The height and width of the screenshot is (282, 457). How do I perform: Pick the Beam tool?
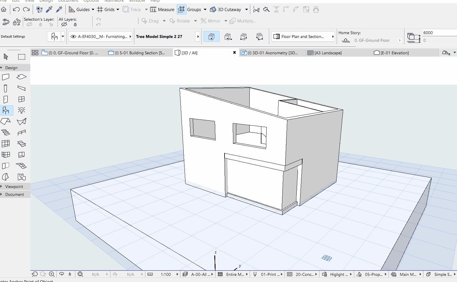click(22, 88)
